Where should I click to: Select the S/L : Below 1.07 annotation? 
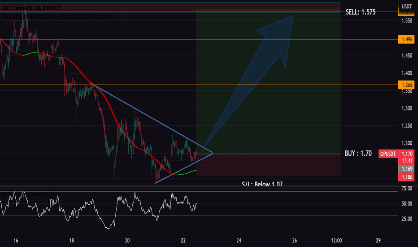click(262, 184)
